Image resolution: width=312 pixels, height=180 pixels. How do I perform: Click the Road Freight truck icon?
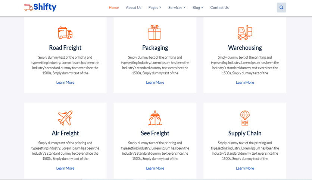[65, 32]
